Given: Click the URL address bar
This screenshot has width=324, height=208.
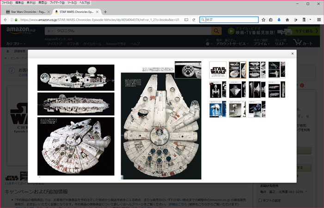Looking at the screenshot, I should click(x=99, y=20).
